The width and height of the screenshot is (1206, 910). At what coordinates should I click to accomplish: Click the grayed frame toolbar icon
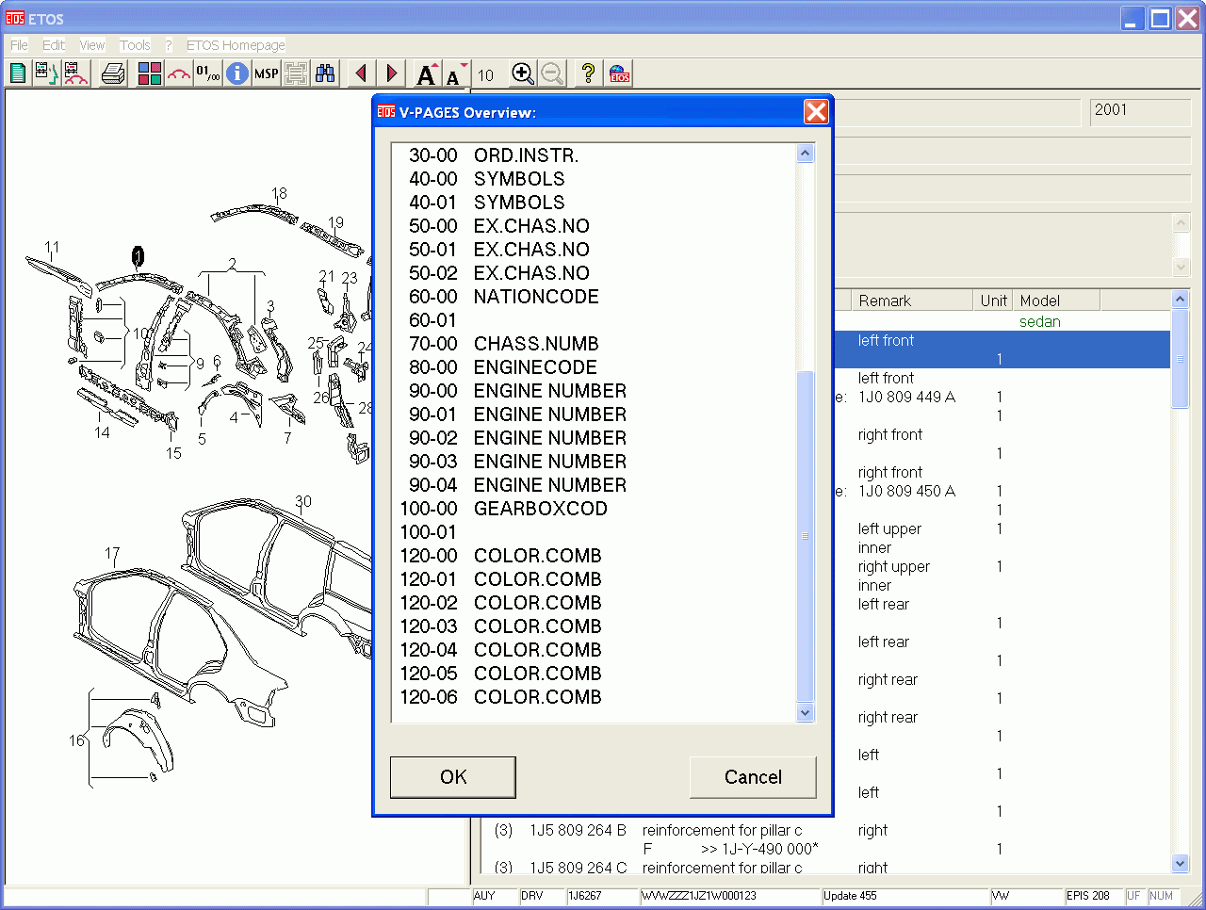pos(296,73)
